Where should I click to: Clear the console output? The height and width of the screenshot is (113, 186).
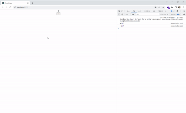point(122,15)
